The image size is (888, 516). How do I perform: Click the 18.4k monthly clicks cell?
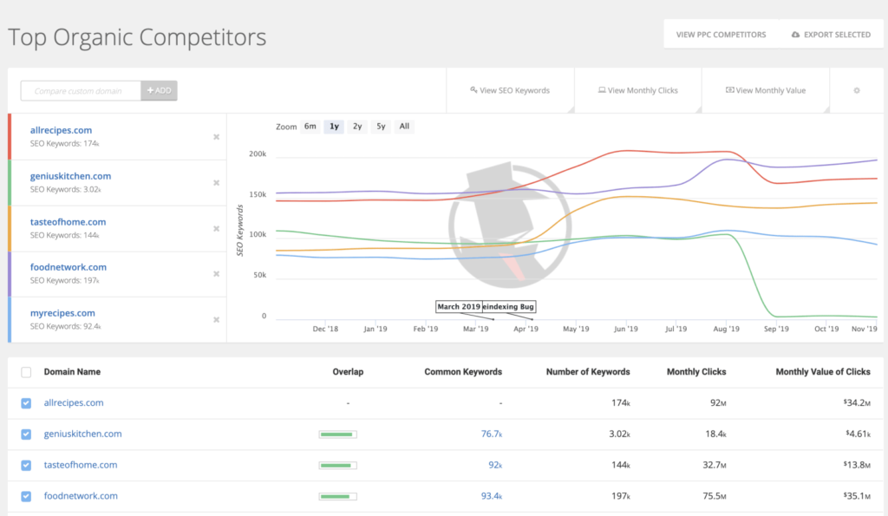coord(715,434)
